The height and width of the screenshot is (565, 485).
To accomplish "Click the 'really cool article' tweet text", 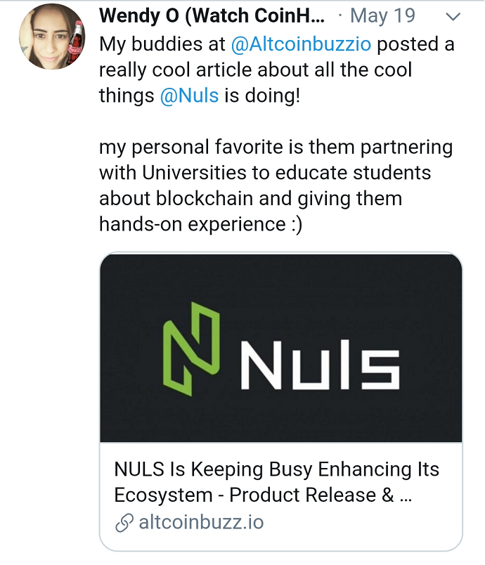I will tap(255, 70).
